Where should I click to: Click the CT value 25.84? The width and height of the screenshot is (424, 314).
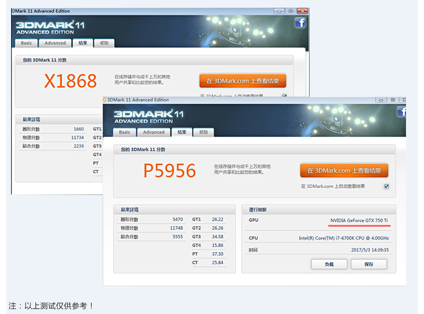tap(218, 263)
